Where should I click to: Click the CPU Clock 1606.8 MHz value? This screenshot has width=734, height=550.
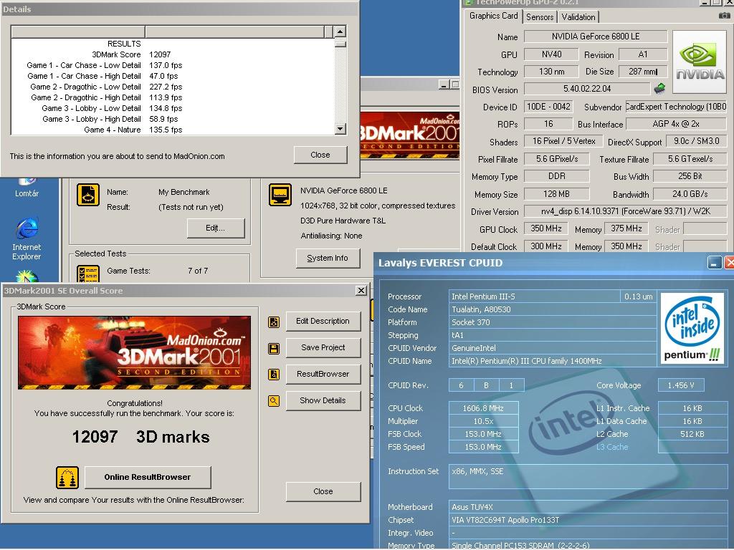pyautogui.click(x=483, y=408)
